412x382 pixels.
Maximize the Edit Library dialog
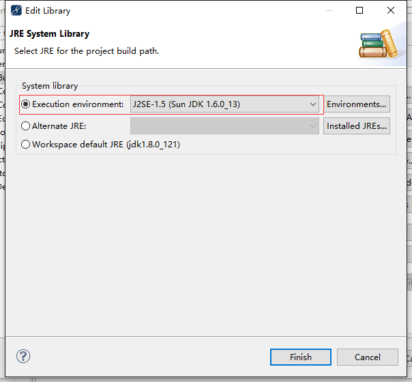(359, 10)
